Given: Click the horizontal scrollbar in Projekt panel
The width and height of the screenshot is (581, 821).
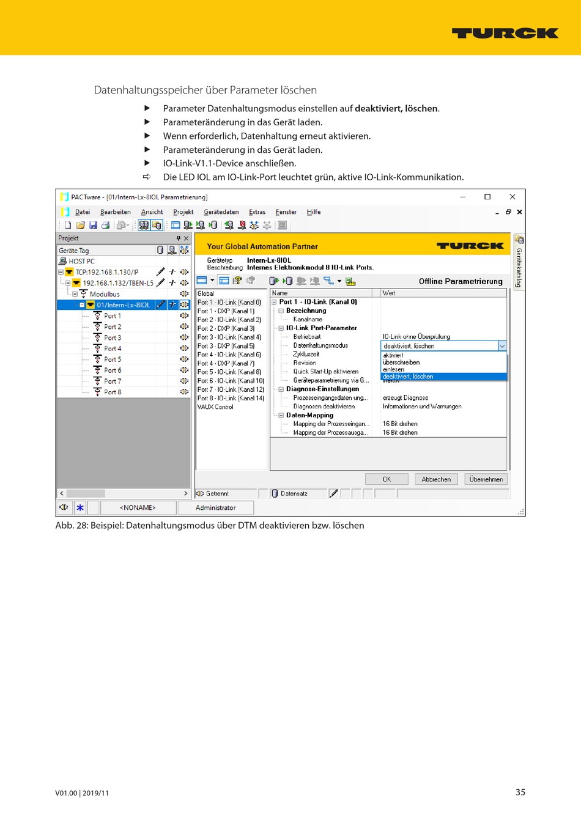Looking at the screenshot, I should click(x=124, y=493).
